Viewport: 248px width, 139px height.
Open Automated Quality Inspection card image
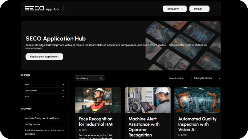tap(197, 100)
